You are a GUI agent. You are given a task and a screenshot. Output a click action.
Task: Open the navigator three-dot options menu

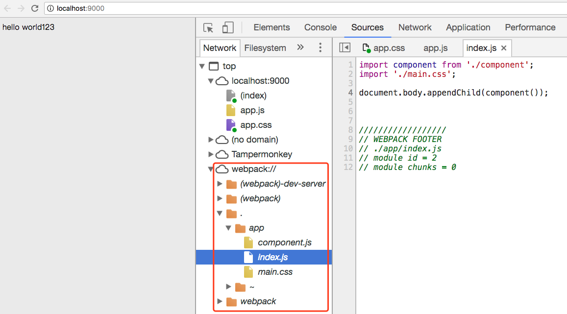pyautogui.click(x=320, y=48)
